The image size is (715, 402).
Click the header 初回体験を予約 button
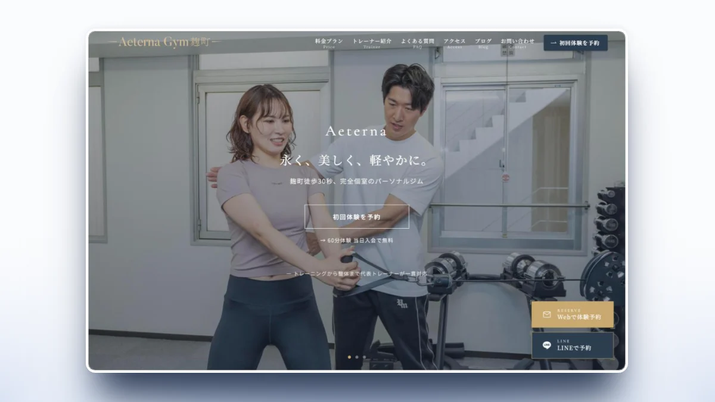point(576,43)
